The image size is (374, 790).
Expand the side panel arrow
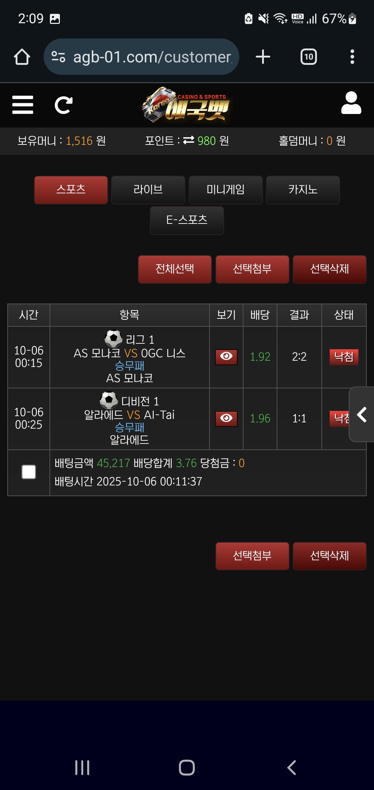(x=362, y=414)
